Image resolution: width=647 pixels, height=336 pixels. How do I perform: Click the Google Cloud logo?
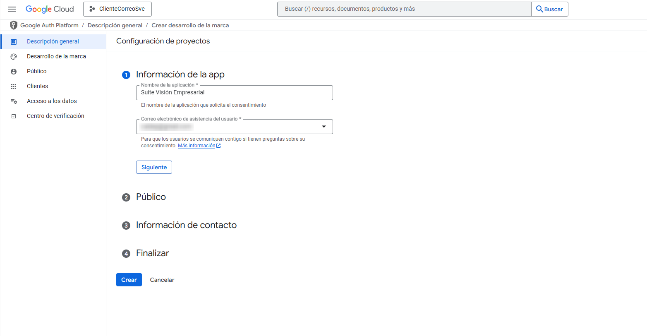[50, 9]
